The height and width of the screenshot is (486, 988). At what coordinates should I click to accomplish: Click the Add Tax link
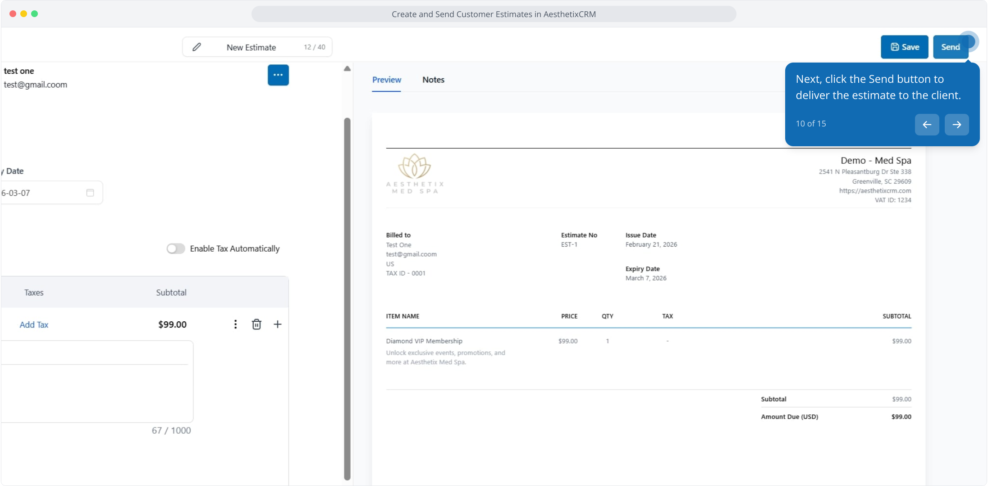click(x=34, y=324)
